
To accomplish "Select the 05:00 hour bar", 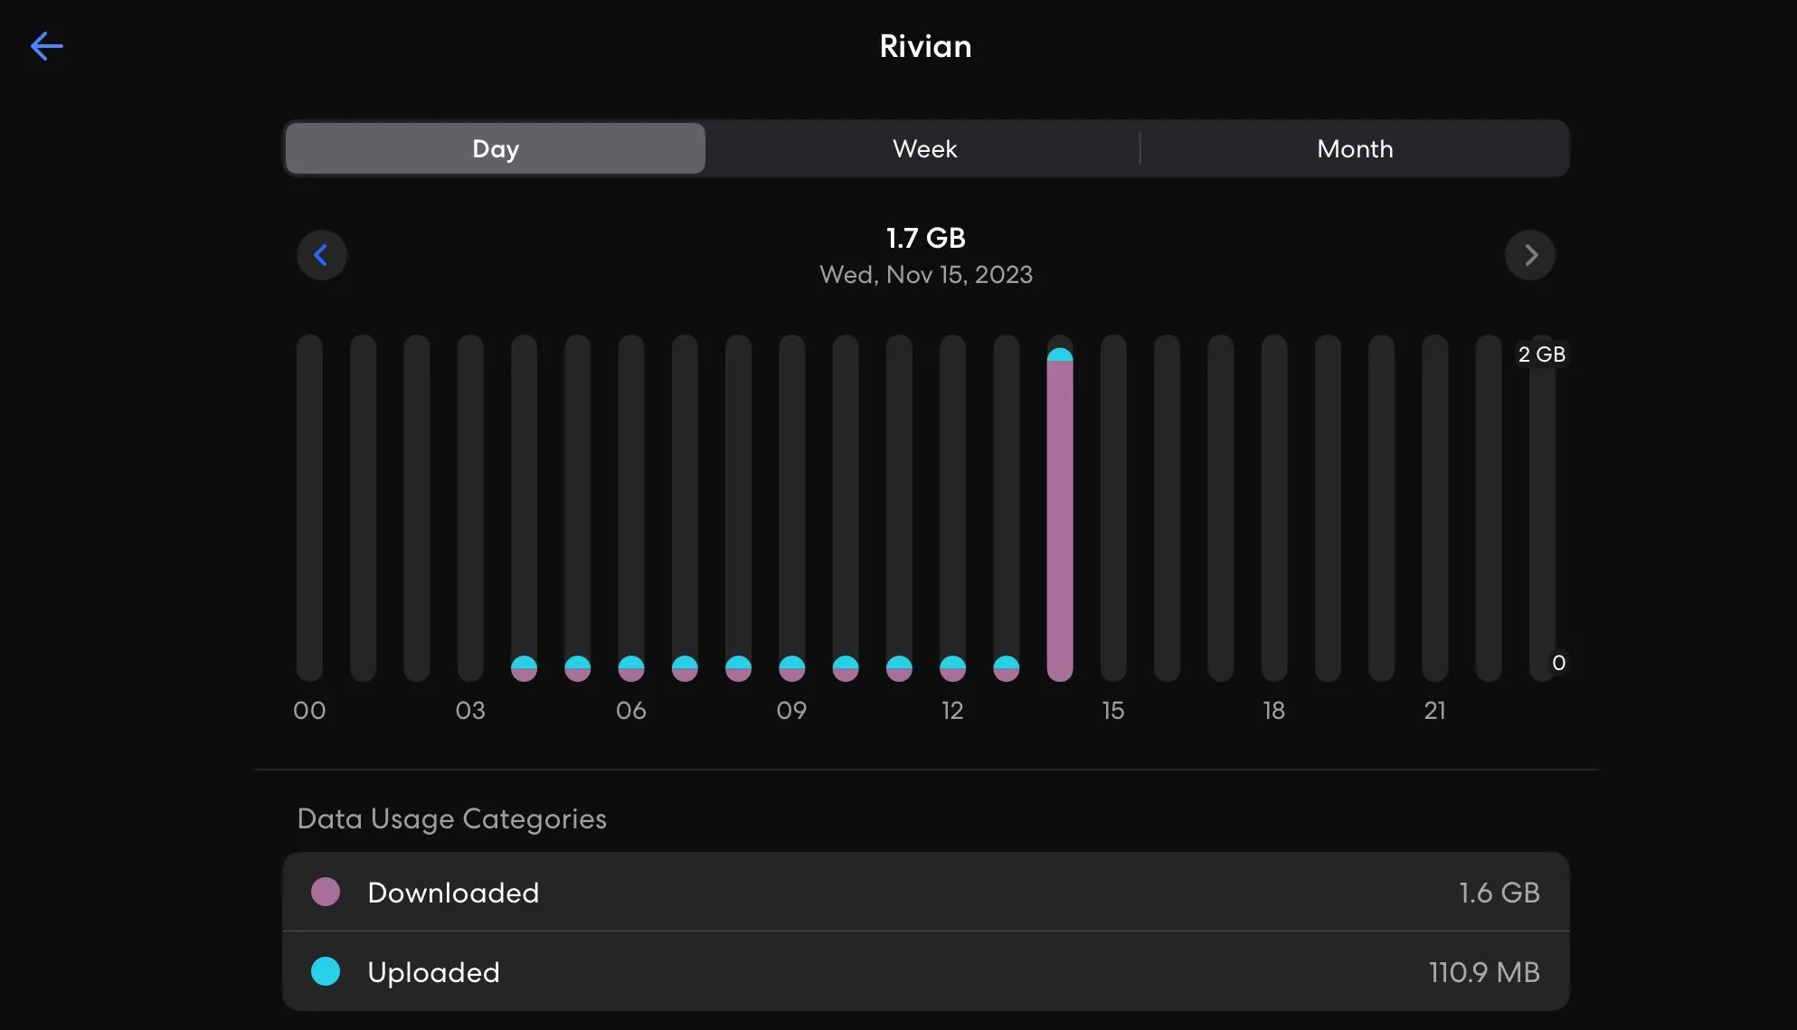I will pos(577,508).
